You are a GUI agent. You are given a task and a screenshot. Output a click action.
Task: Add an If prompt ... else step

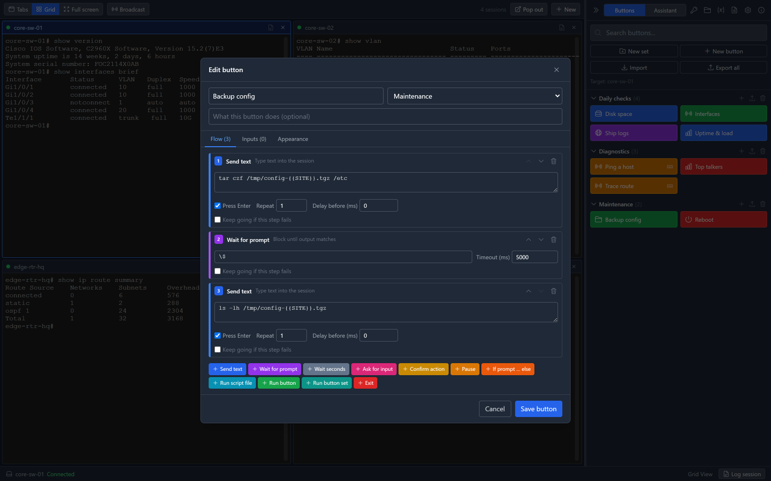pos(508,369)
